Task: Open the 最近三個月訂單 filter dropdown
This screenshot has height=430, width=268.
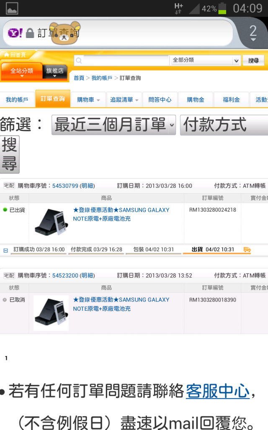Action: 114,125
